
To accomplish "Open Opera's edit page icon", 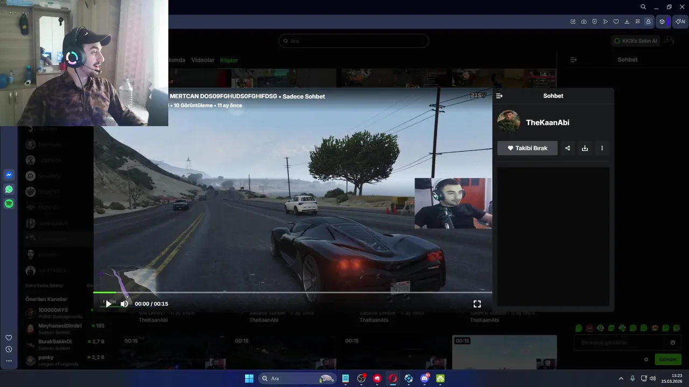I will click(573, 21).
